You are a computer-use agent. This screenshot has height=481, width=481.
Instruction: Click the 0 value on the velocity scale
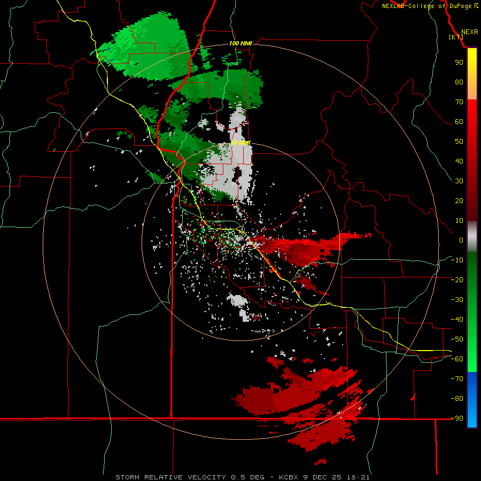click(461, 240)
